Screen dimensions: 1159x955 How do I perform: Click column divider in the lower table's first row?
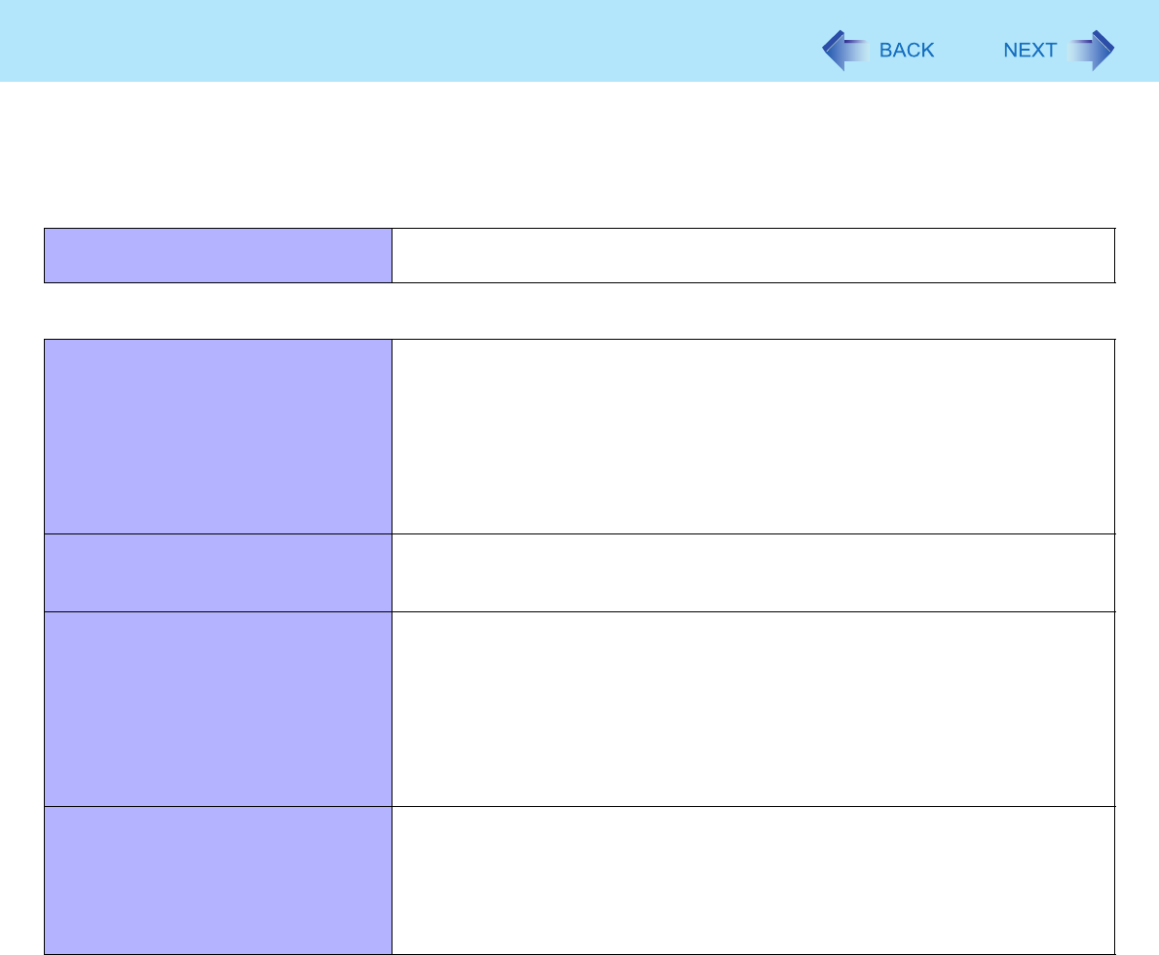[x=392, y=436]
